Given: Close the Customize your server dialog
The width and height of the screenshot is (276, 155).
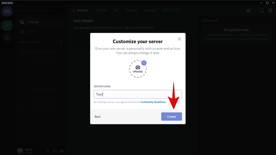Looking at the screenshot, I should (179, 39).
